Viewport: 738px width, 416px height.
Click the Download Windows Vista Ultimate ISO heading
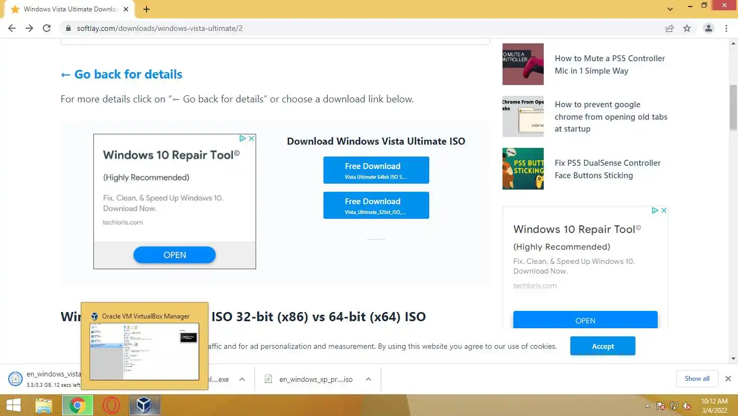click(x=376, y=141)
